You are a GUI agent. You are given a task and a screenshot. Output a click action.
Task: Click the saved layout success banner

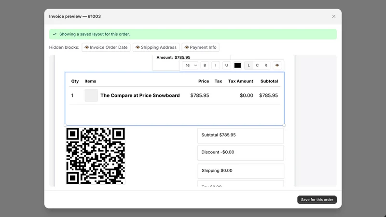tap(193, 34)
